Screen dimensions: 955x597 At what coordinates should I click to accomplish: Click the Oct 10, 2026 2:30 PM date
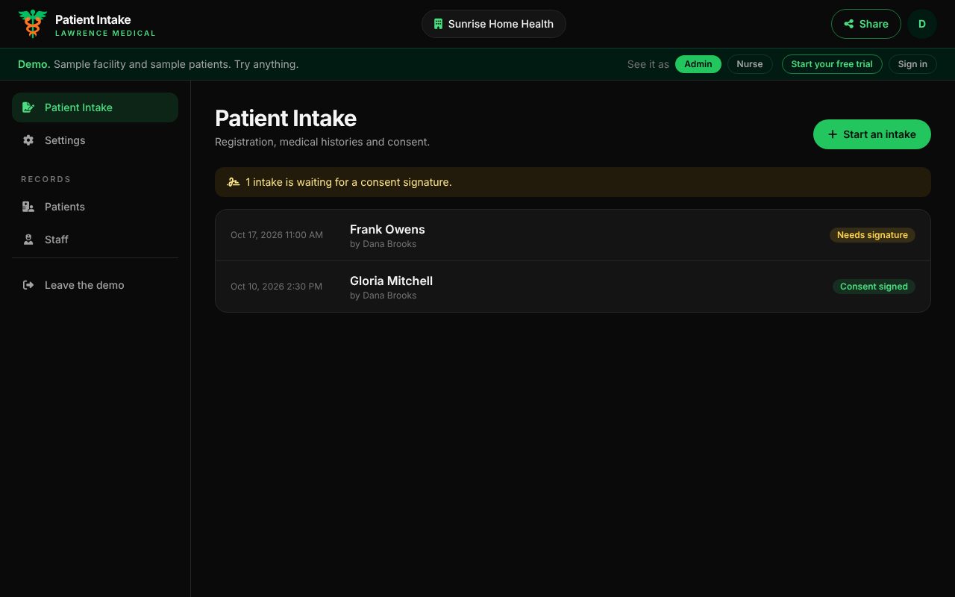(x=276, y=287)
